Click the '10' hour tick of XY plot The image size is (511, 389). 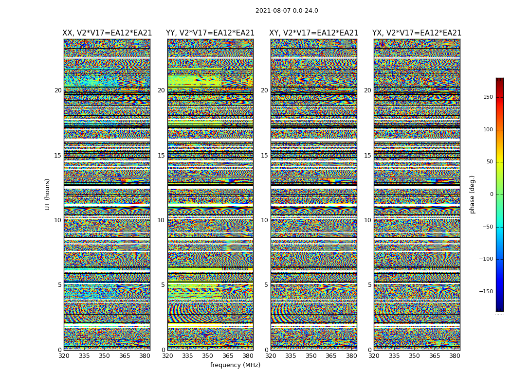coord(264,220)
